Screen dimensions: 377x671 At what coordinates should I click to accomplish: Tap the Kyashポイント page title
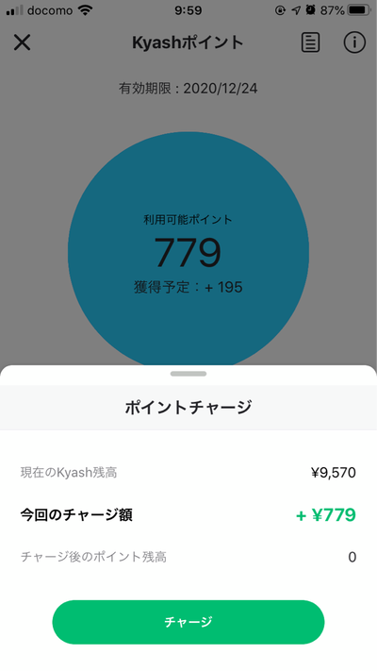click(188, 42)
